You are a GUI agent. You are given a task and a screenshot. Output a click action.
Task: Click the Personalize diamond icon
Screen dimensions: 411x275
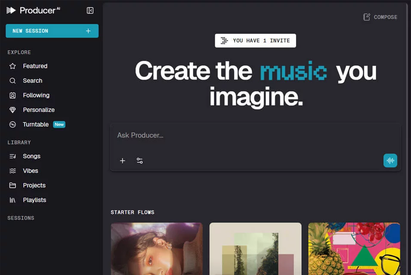pyautogui.click(x=12, y=110)
